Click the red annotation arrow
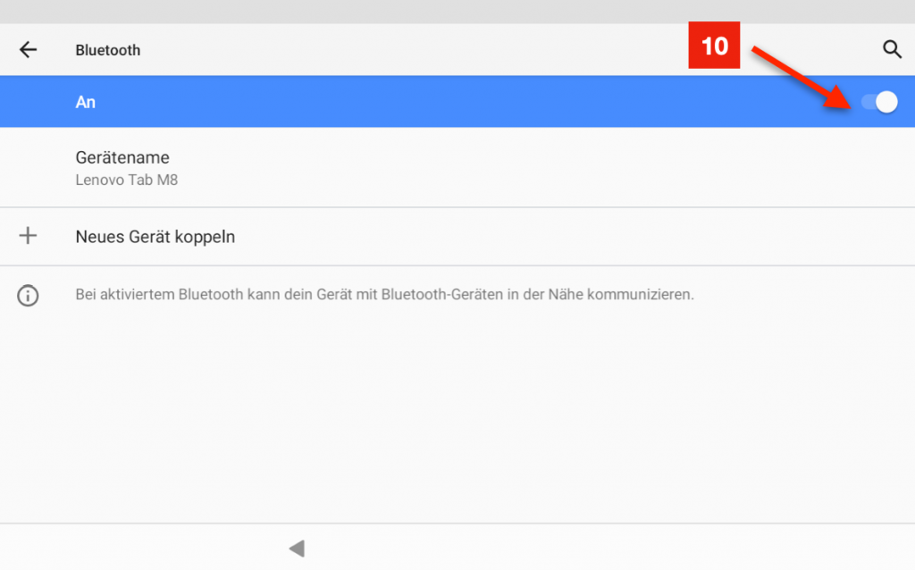This screenshot has height=570, width=915. (x=801, y=79)
